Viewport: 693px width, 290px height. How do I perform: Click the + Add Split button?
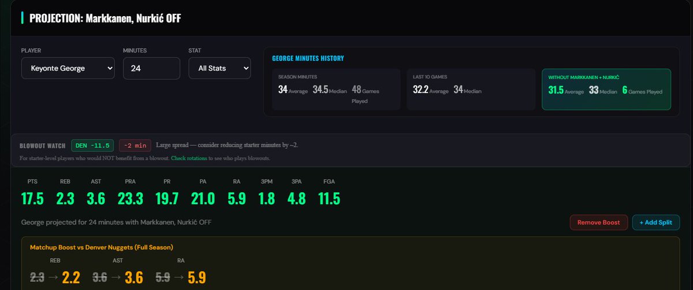tap(656, 222)
